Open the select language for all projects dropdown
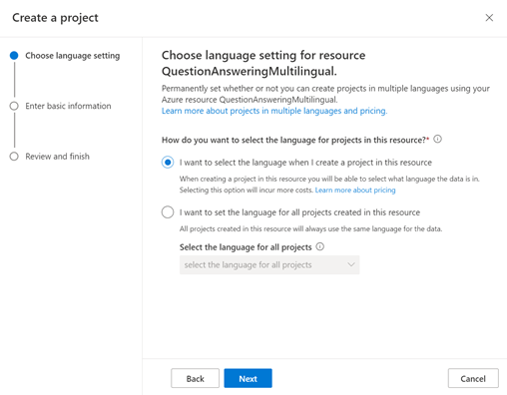This screenshot has height=395, width=507. (269, 265)
